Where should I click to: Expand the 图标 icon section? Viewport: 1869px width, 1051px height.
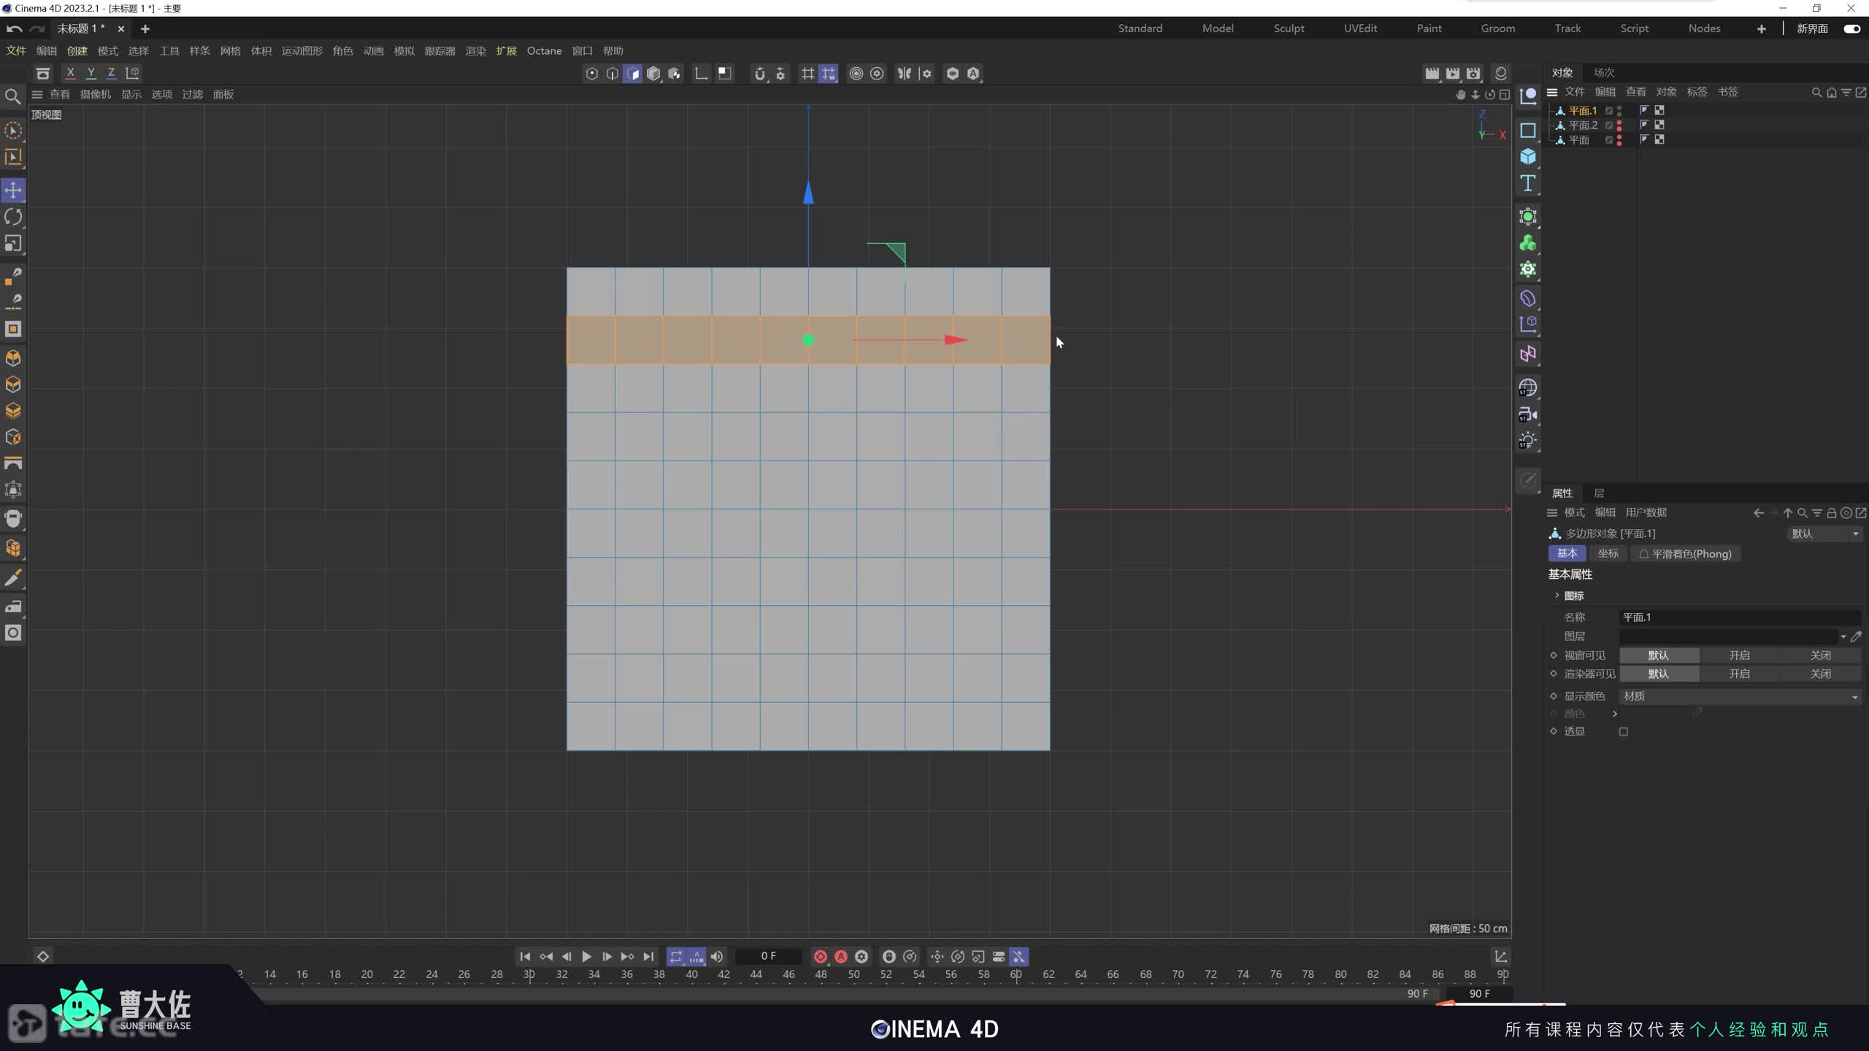[x=1557, y=596]
